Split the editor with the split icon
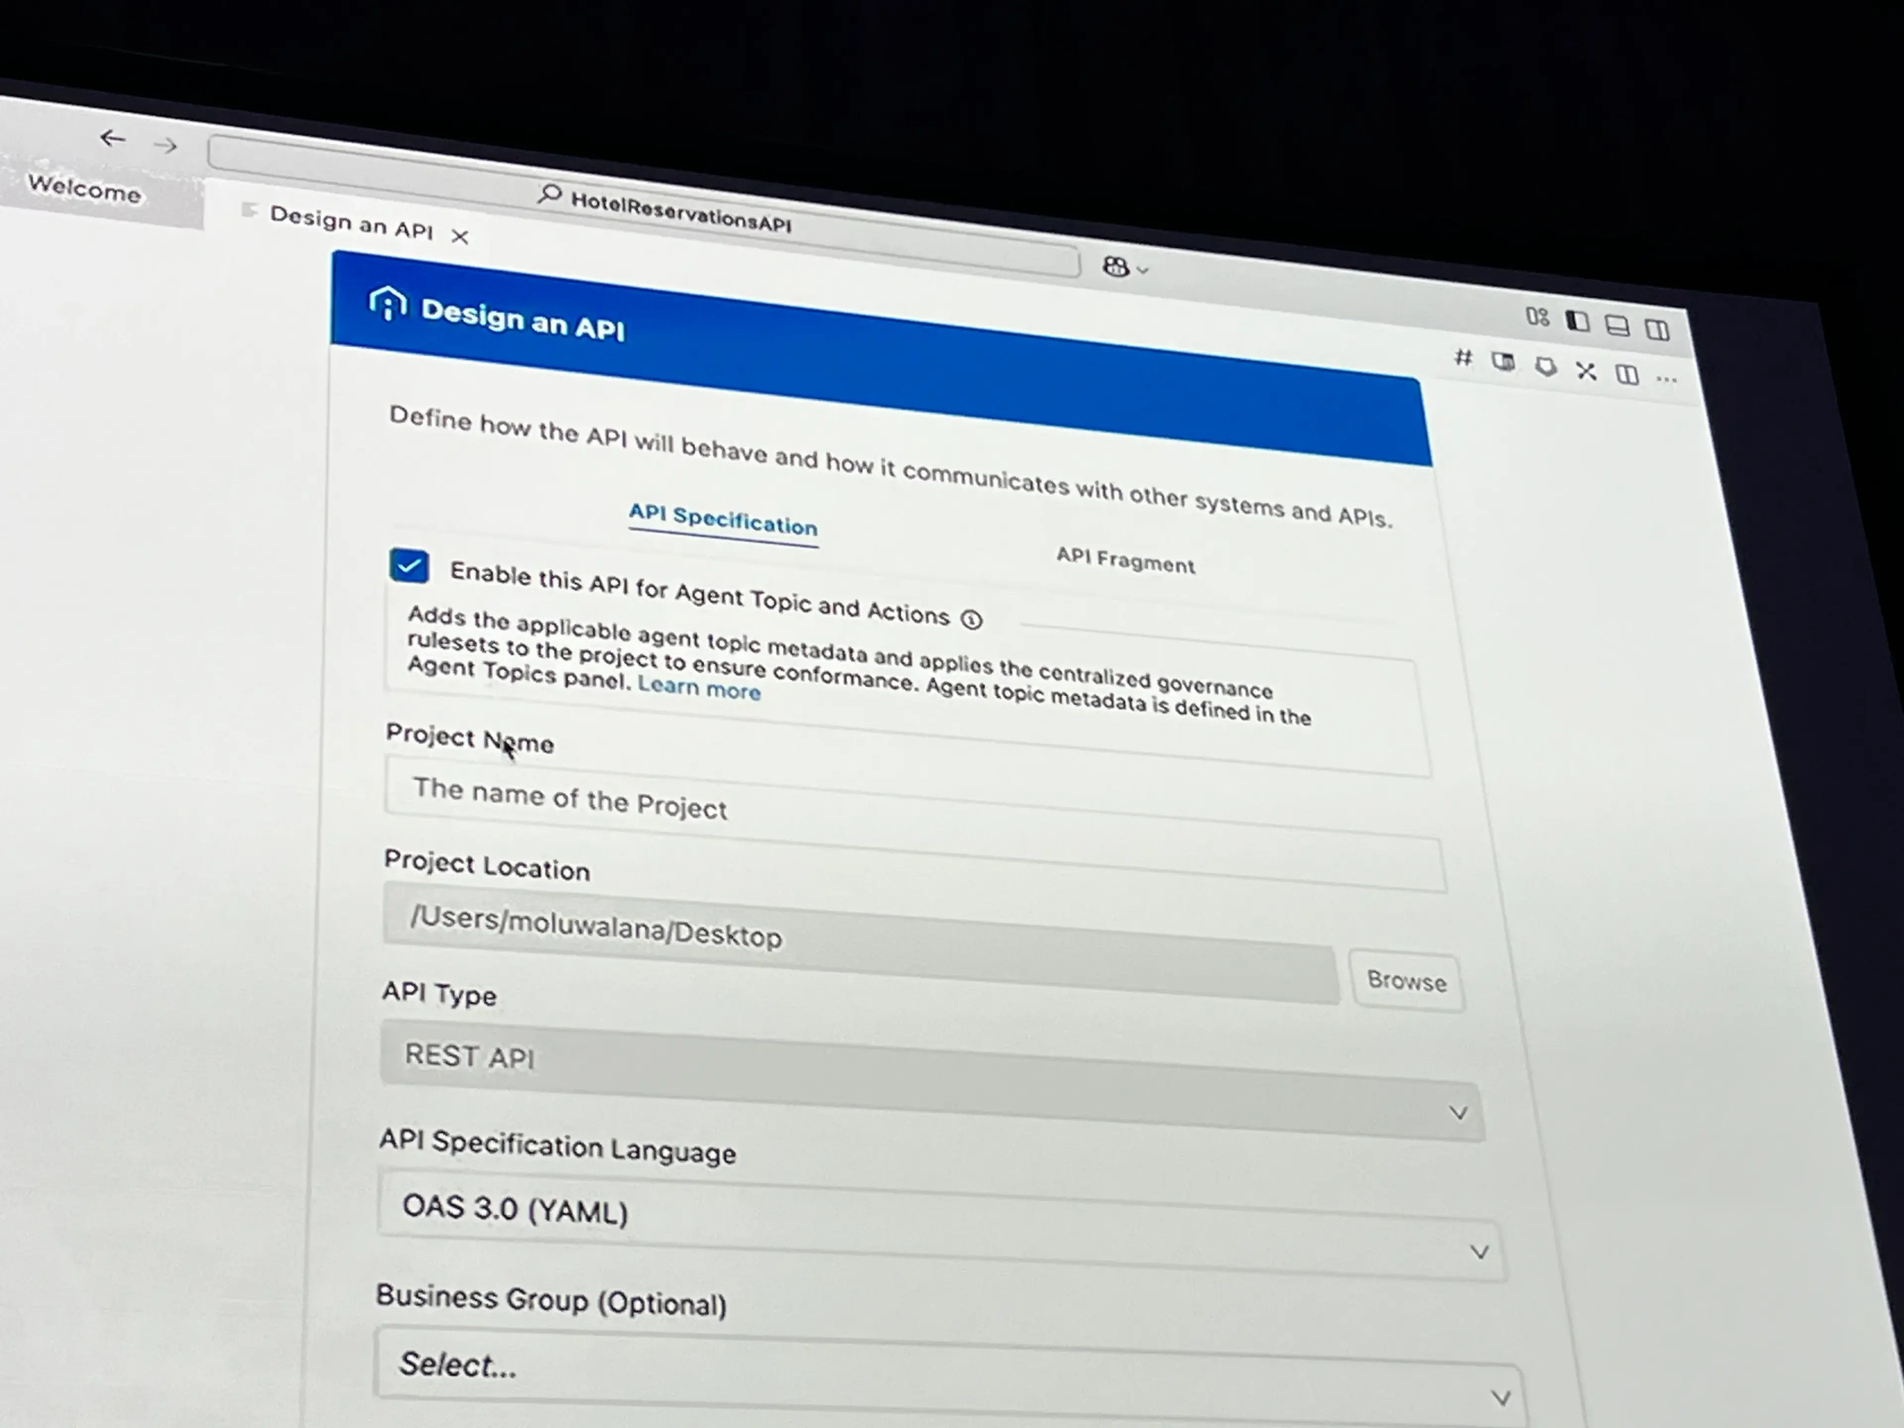Viewport: 1904px width, 1428px height. 1627,374
